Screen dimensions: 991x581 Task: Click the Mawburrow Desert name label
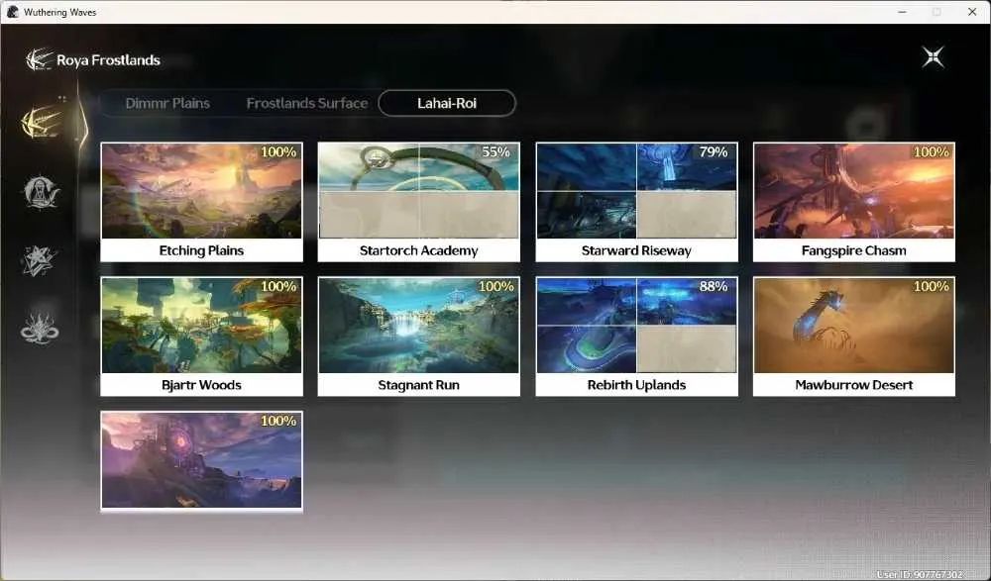pyautogui.click(x=854, y=385)
